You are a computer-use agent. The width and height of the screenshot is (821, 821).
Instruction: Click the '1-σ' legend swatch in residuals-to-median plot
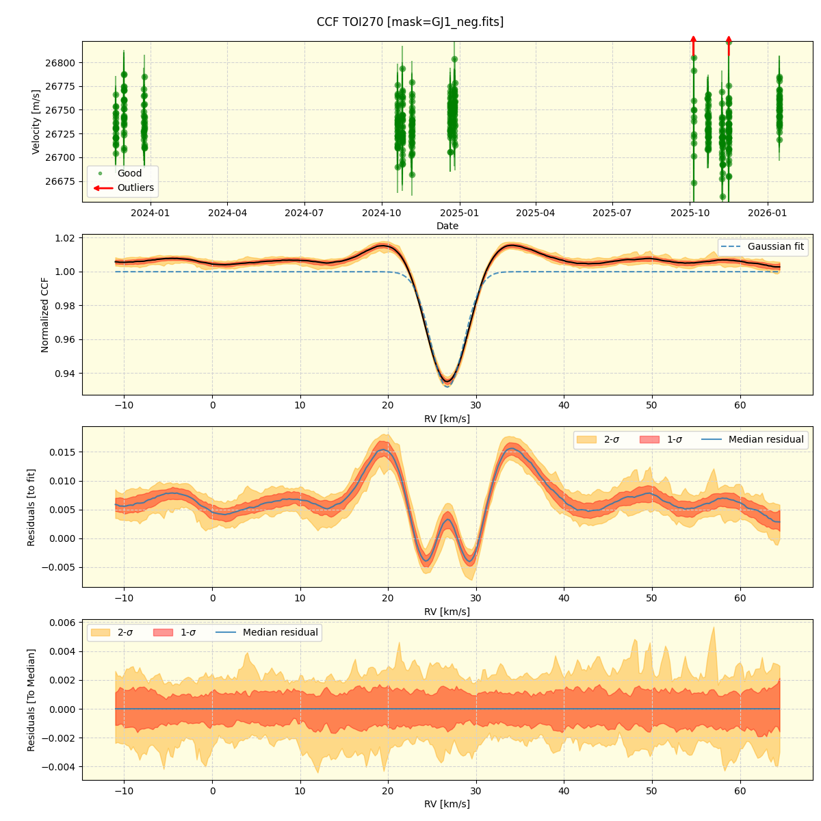164,632
